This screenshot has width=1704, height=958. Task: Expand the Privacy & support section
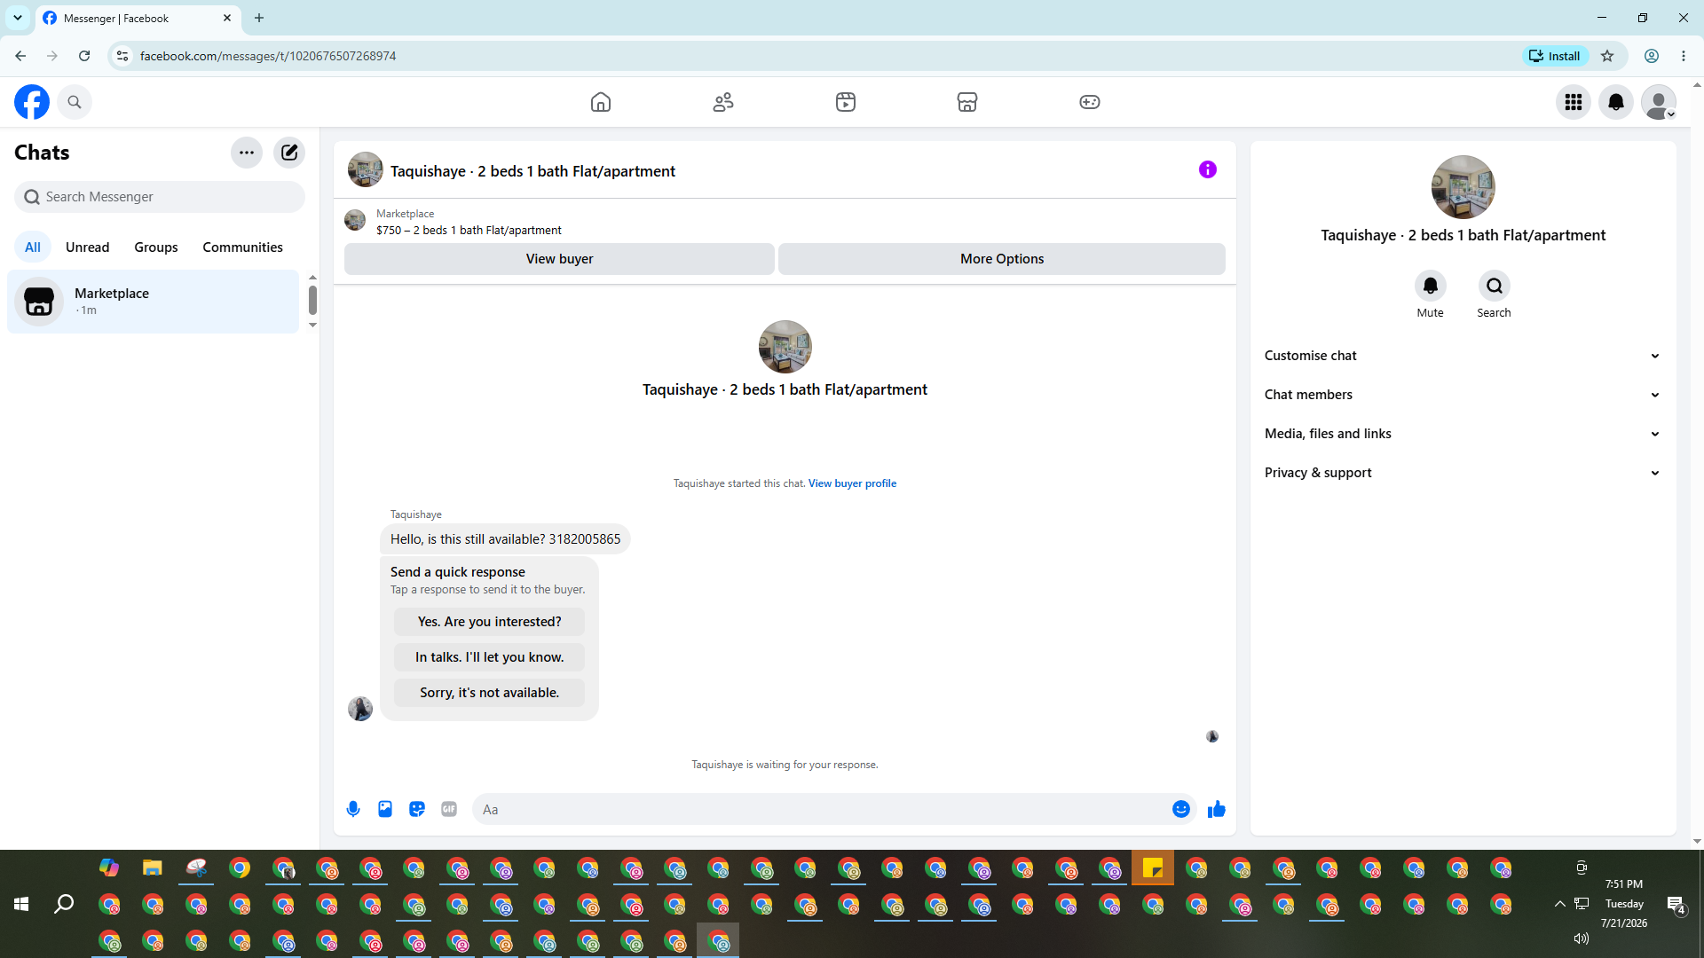(1463, 473)
